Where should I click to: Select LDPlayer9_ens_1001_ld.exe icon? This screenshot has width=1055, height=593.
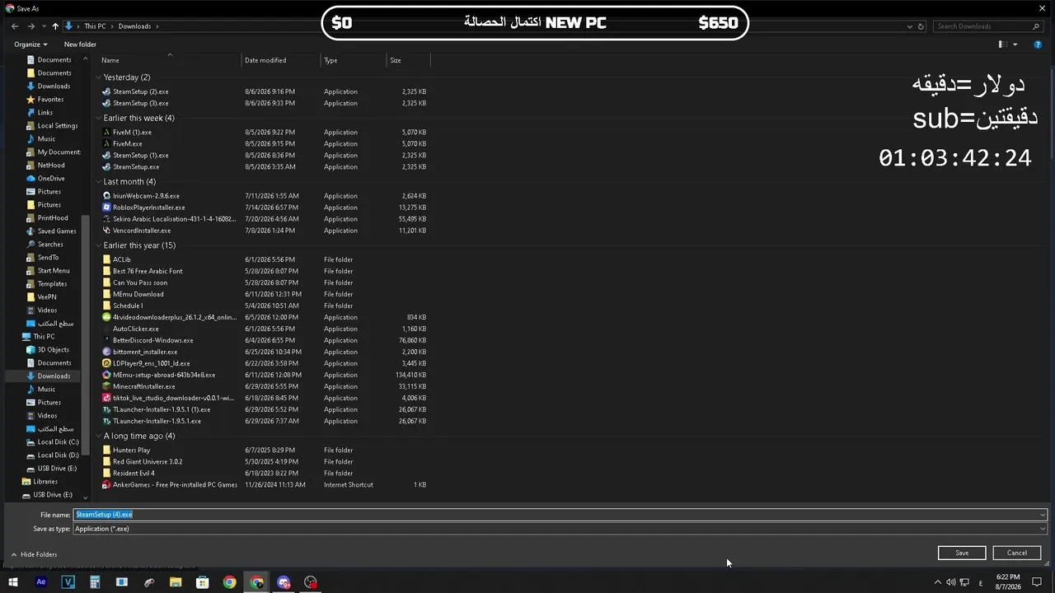pos(106,363)
